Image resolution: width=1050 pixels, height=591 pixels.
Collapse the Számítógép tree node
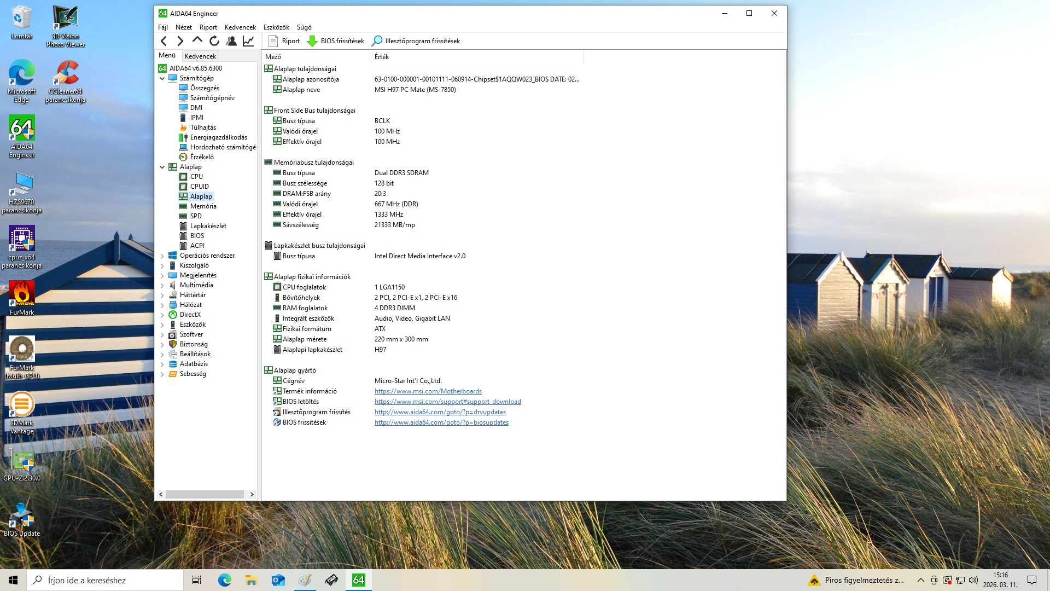pyautogui.click(x=162, y=78)
